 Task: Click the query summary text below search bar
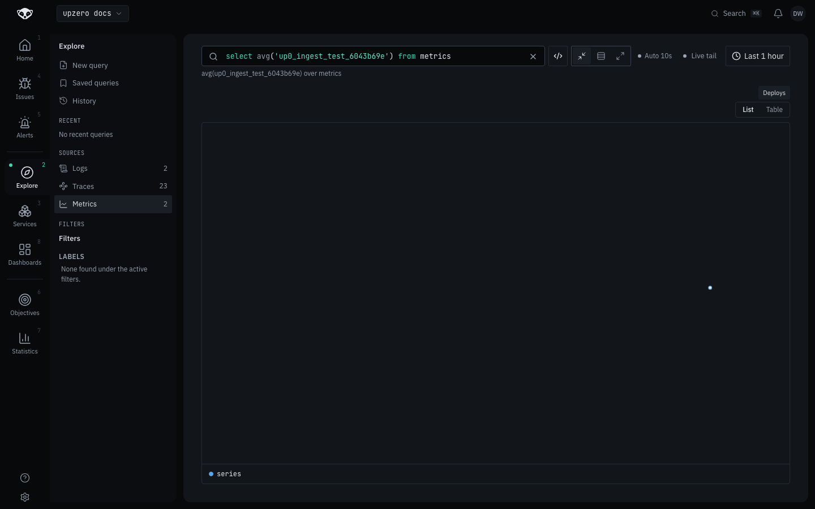tap(272, 74)
